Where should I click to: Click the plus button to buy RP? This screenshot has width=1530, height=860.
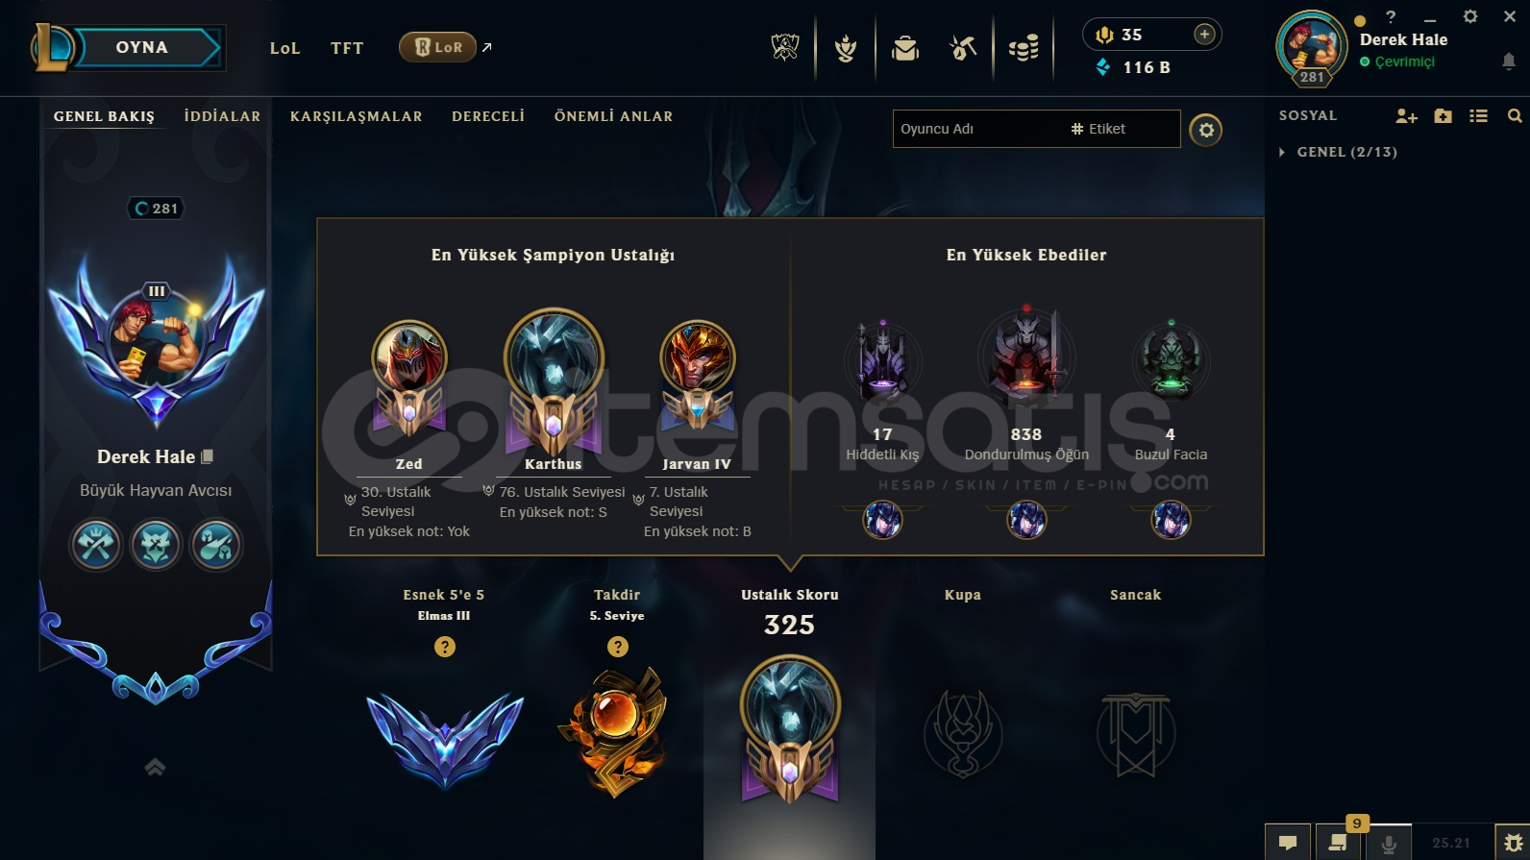[x=1204, y=35]
